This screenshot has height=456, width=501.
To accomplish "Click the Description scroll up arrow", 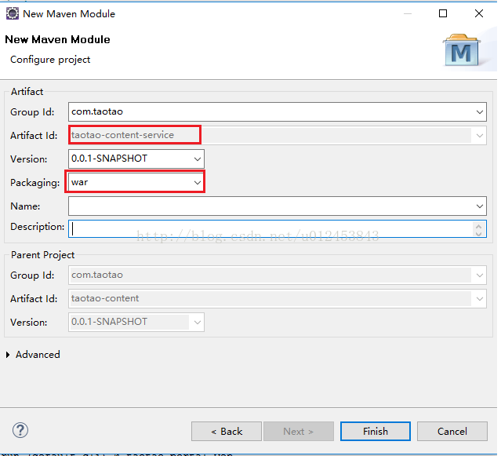I will point(478,225).
